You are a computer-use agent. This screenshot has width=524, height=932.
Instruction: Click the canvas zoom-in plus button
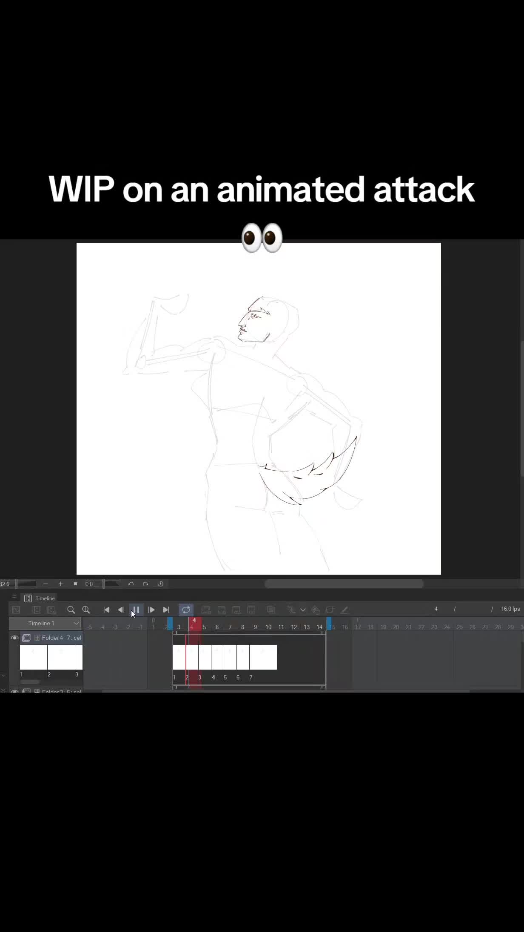60,584
